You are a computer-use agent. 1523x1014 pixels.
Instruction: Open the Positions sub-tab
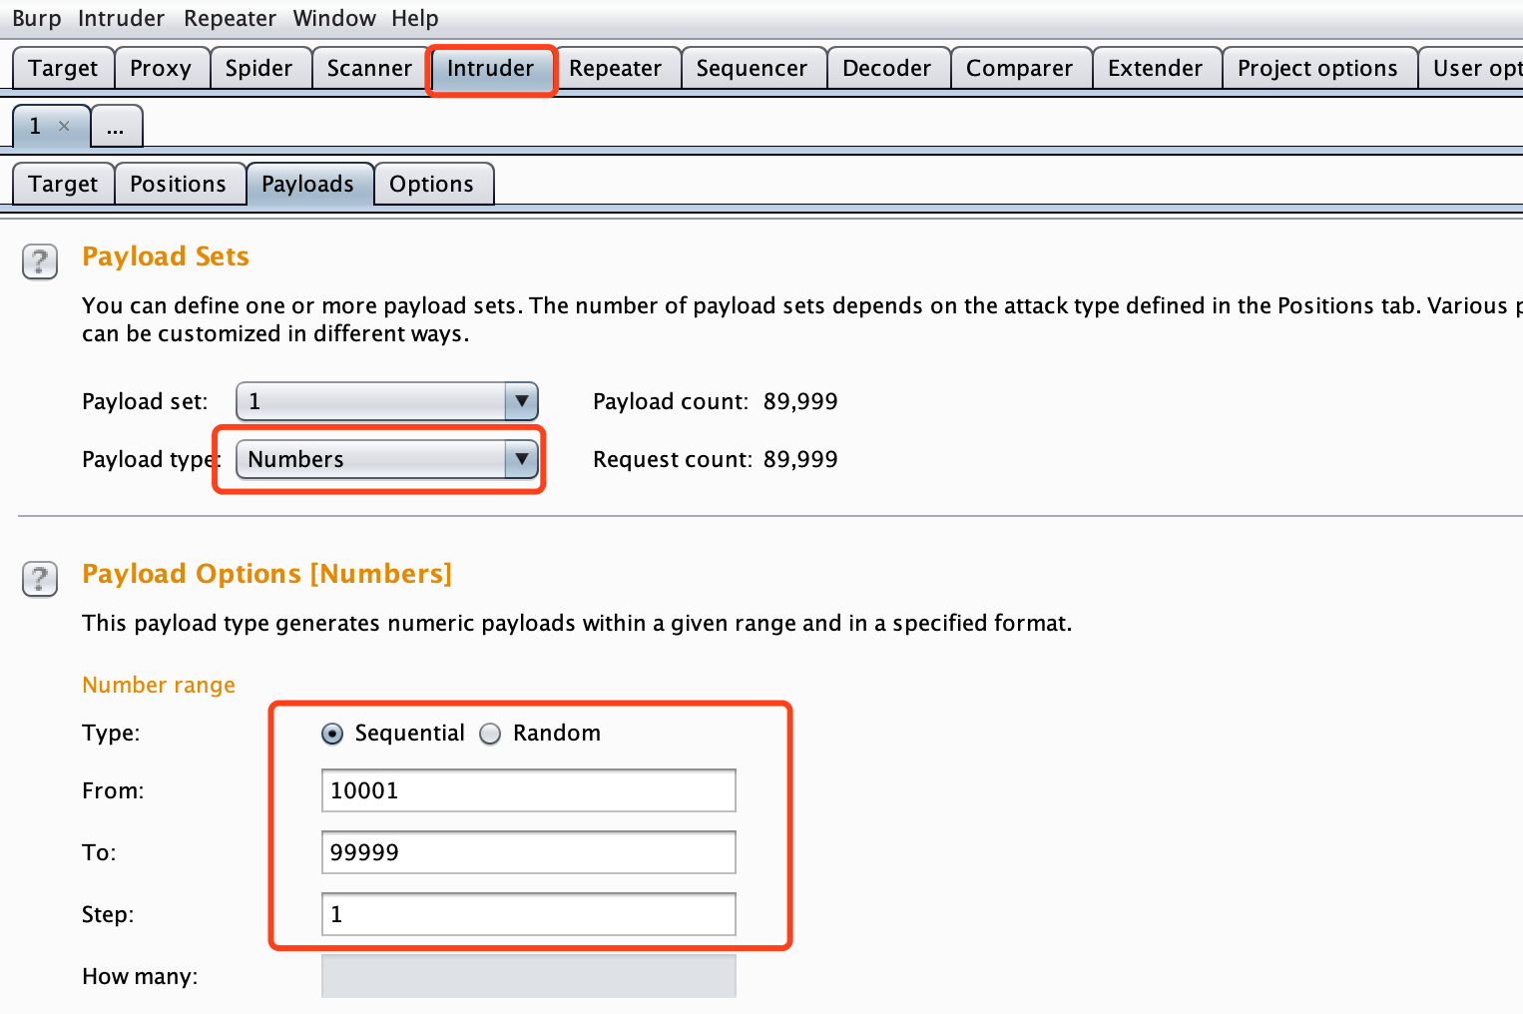179,184
